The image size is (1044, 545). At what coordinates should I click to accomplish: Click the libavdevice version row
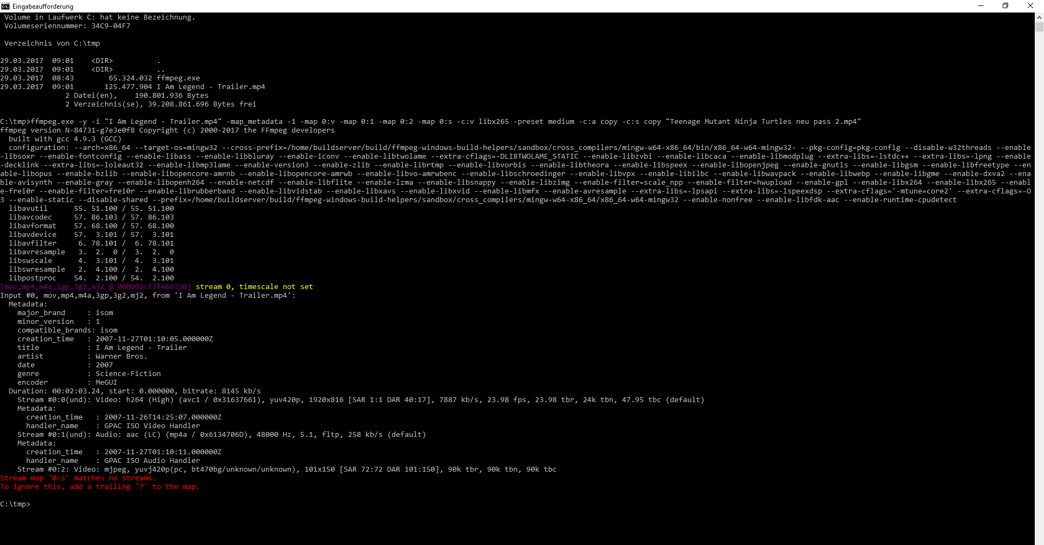coord(91,235)
